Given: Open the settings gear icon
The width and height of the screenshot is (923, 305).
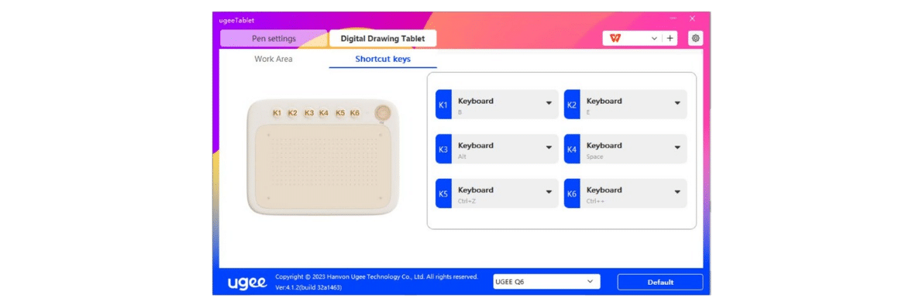Looking at the screenshot, I should tap(695, 38).
